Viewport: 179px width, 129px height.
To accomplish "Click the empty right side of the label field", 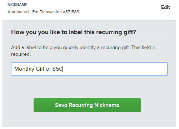I will coord(114,69).
